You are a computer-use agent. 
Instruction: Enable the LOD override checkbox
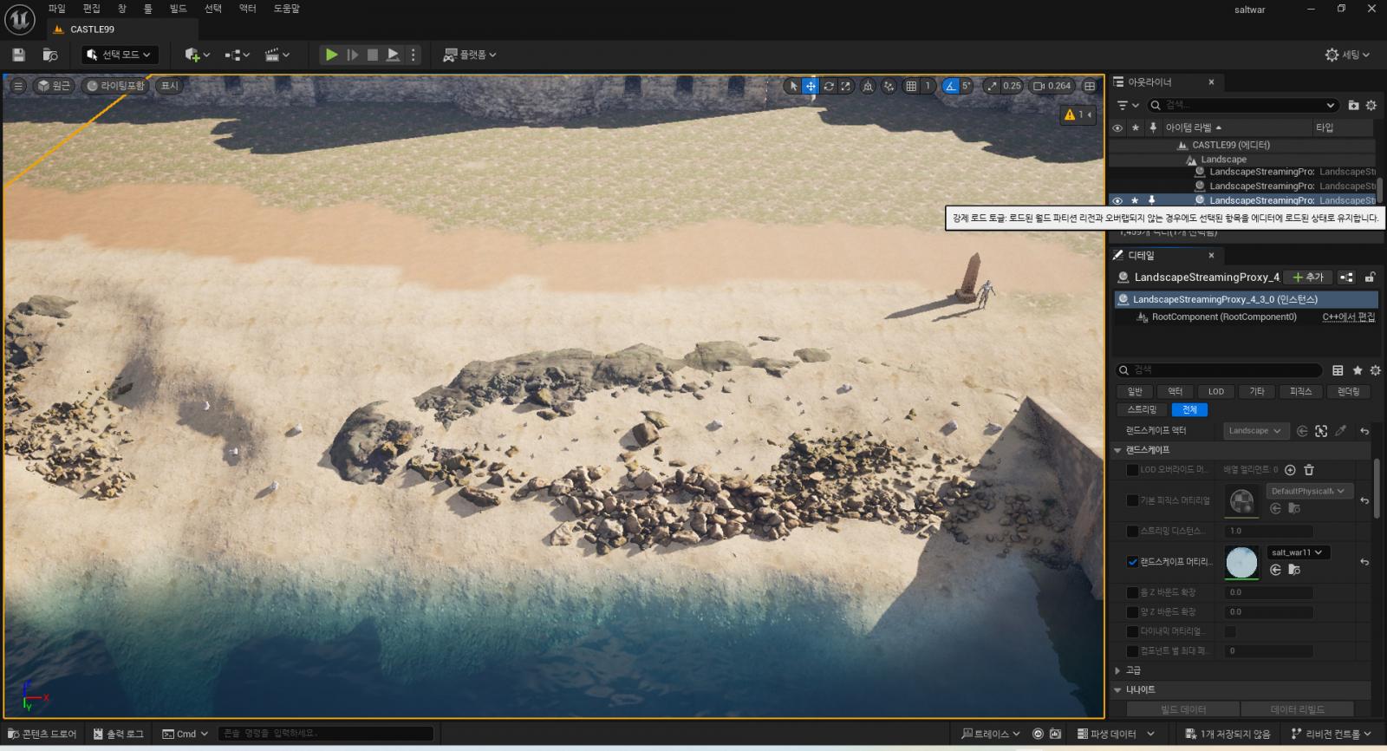[1132, 470]
